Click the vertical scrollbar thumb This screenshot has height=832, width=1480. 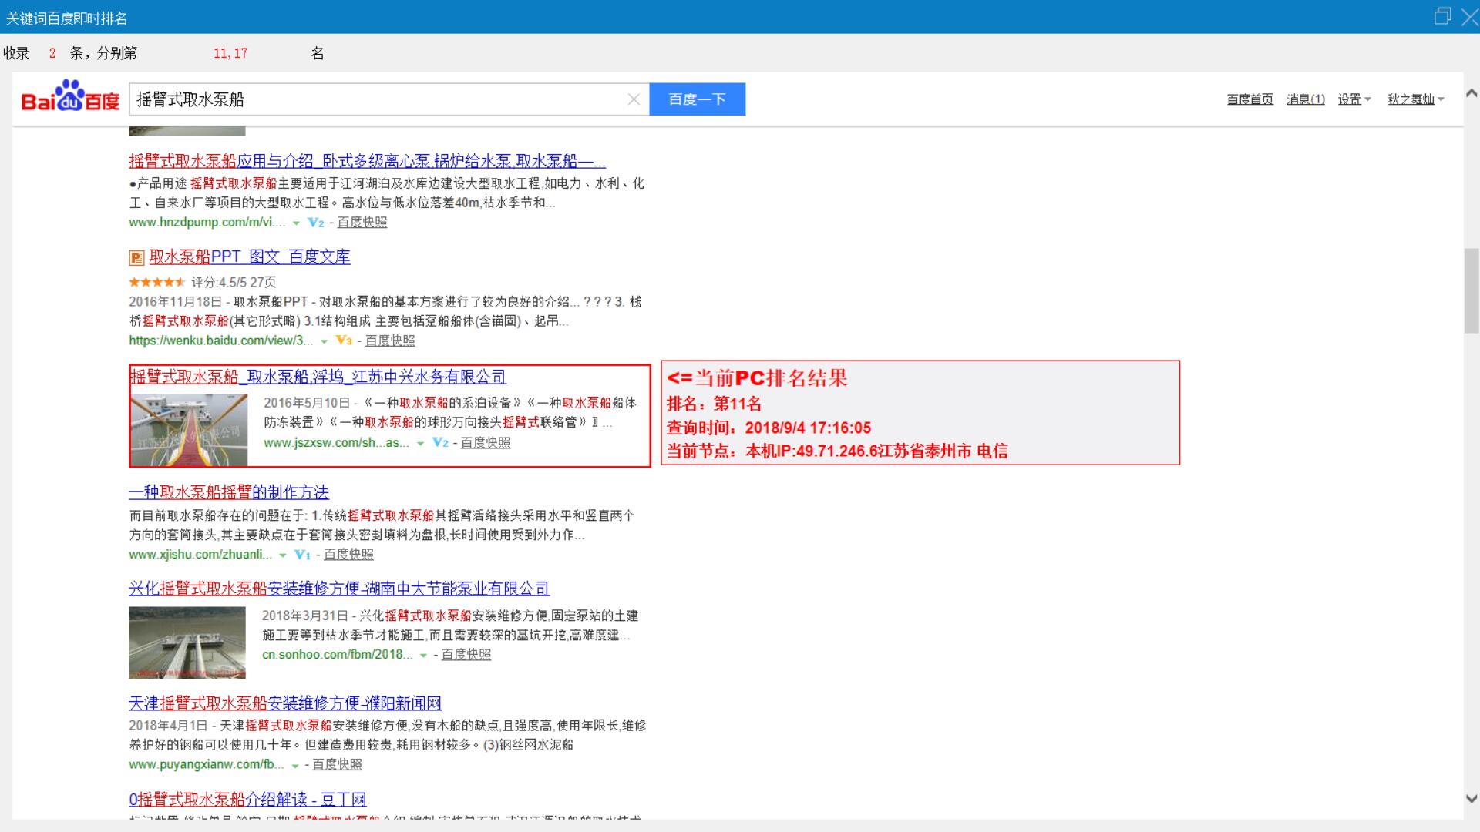(1471, 290)
